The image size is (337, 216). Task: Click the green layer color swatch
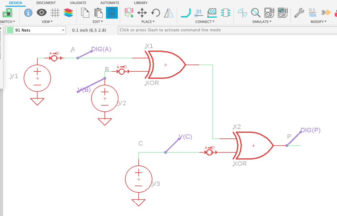point(10,30)
